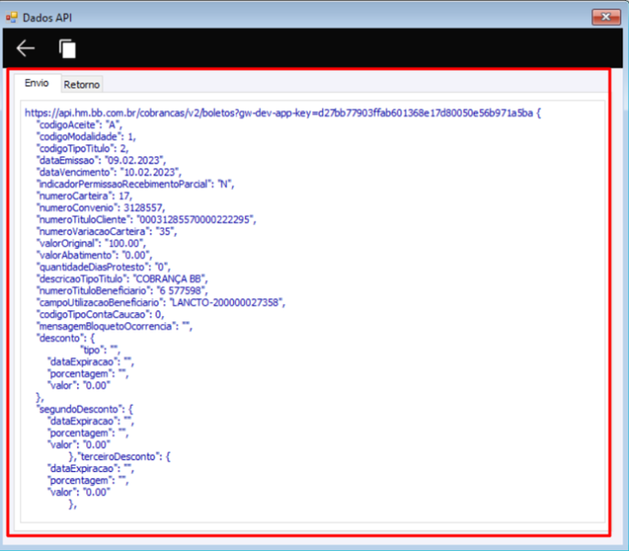Click the Dados API title text

48,17
